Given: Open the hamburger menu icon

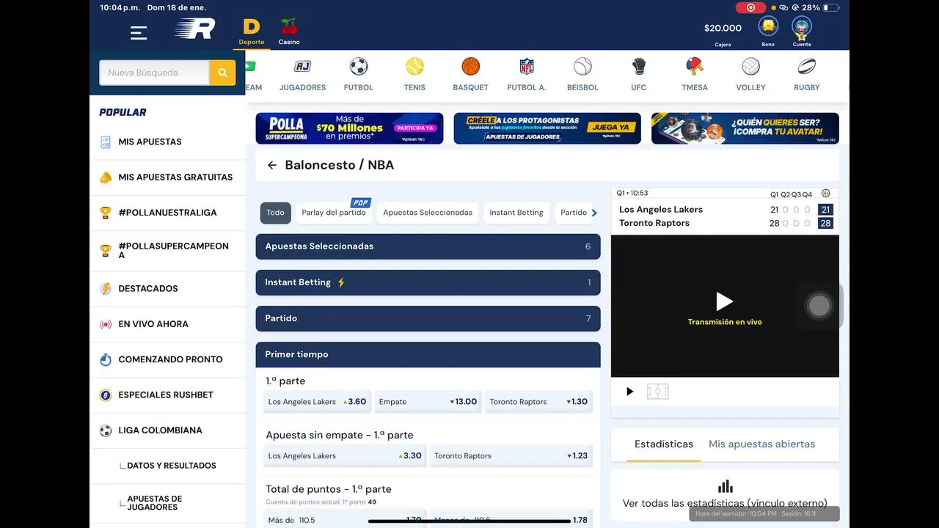Looking at the screenshot, I should click(139, 32).
